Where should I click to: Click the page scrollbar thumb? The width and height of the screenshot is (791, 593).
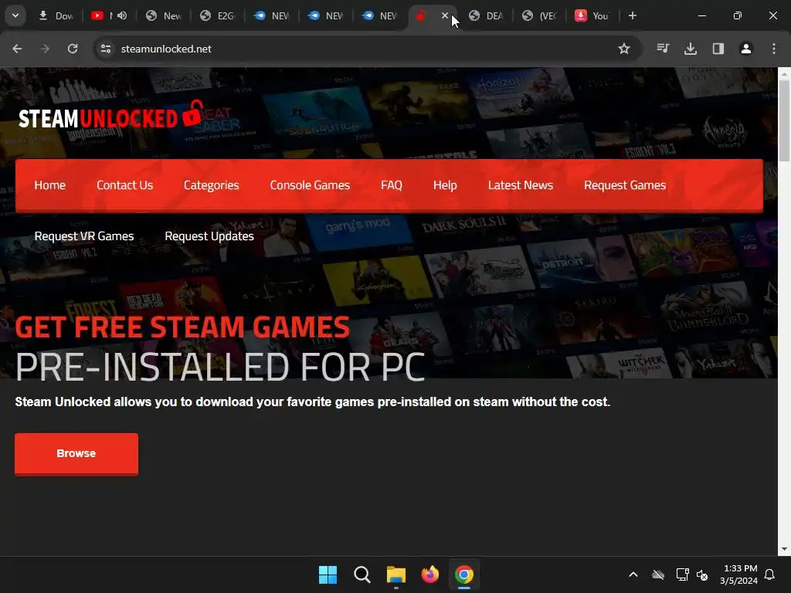pyautogui.click(x=784, y=120)
